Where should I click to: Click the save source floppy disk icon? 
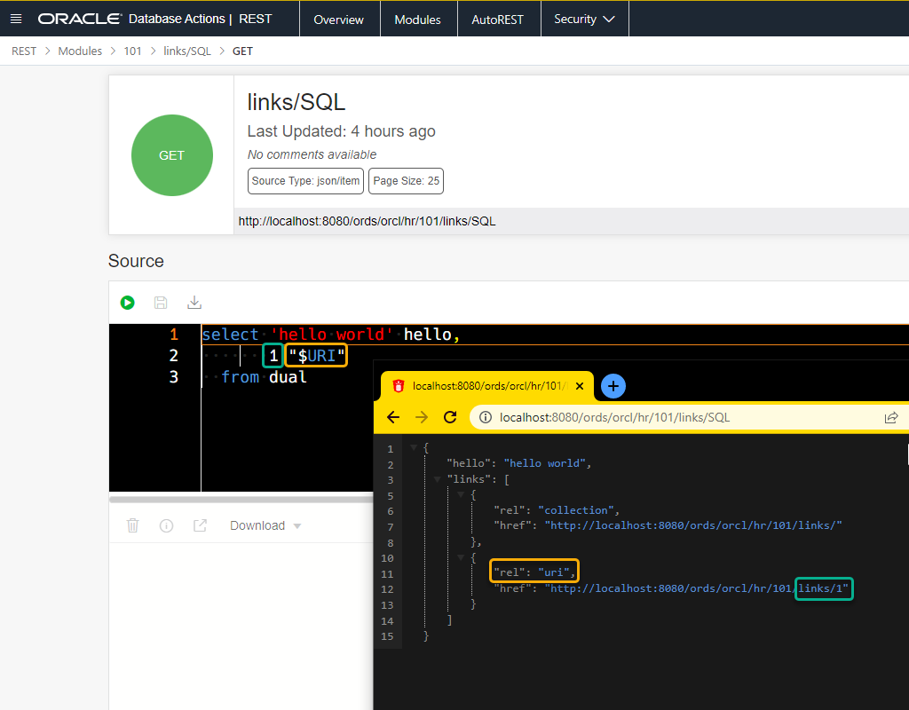click(x=161, y=303)
